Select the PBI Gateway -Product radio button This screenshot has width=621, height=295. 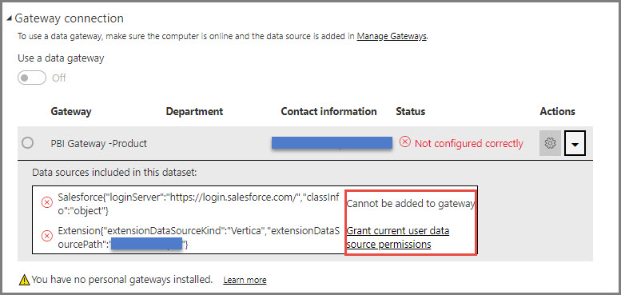point(27,143)
